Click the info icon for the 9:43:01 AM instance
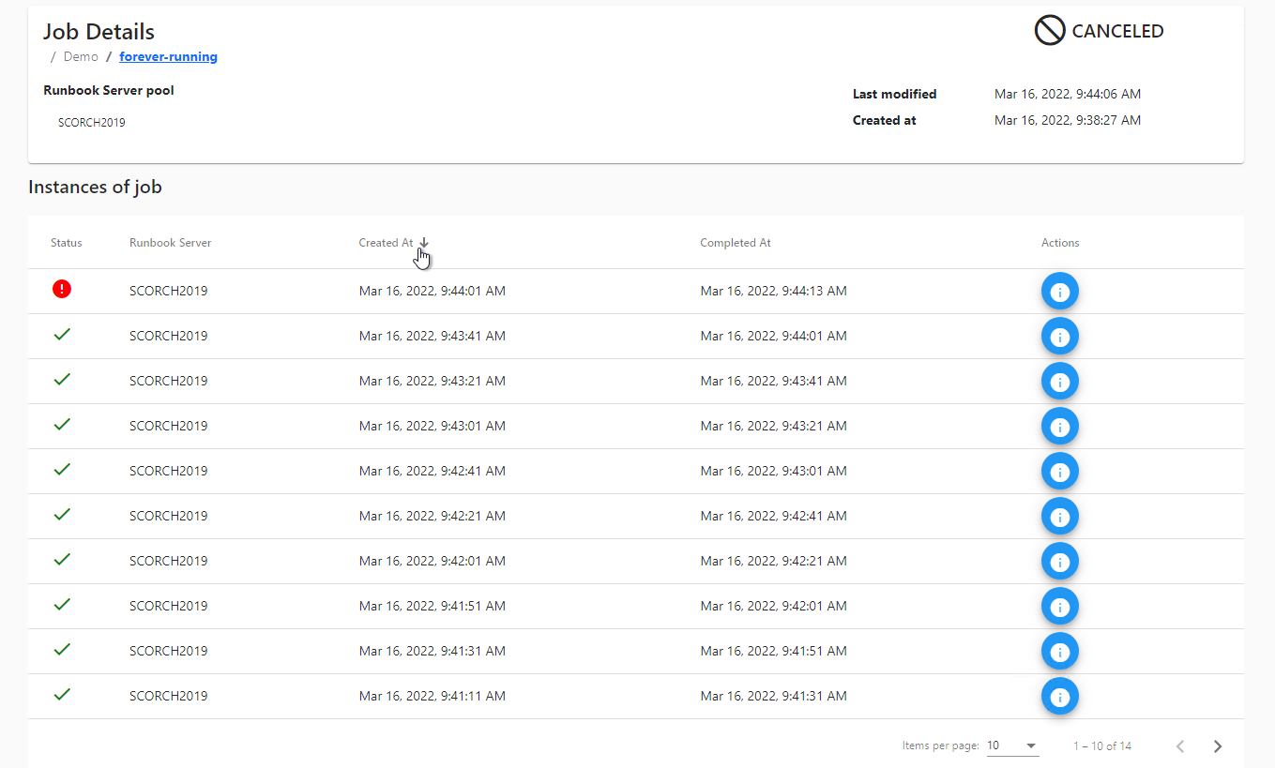The height and width of the screenshot is (768, 1275). coord(1059,426)
